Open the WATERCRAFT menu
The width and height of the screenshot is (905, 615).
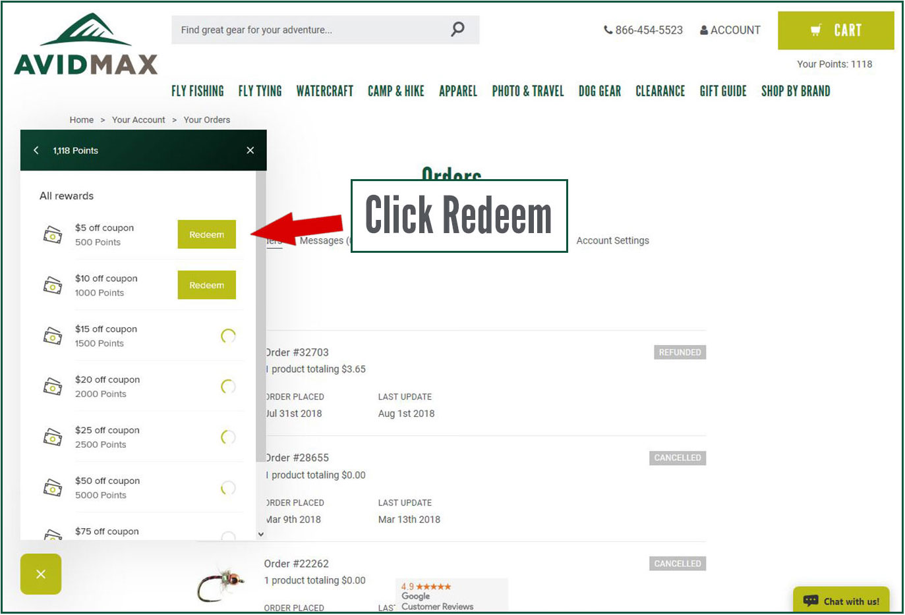324,91
